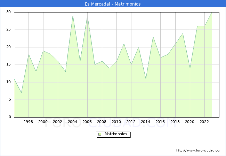Click the x-axis label 2012
The width and height of the screenshot is (226, 156).
point(131,122)
